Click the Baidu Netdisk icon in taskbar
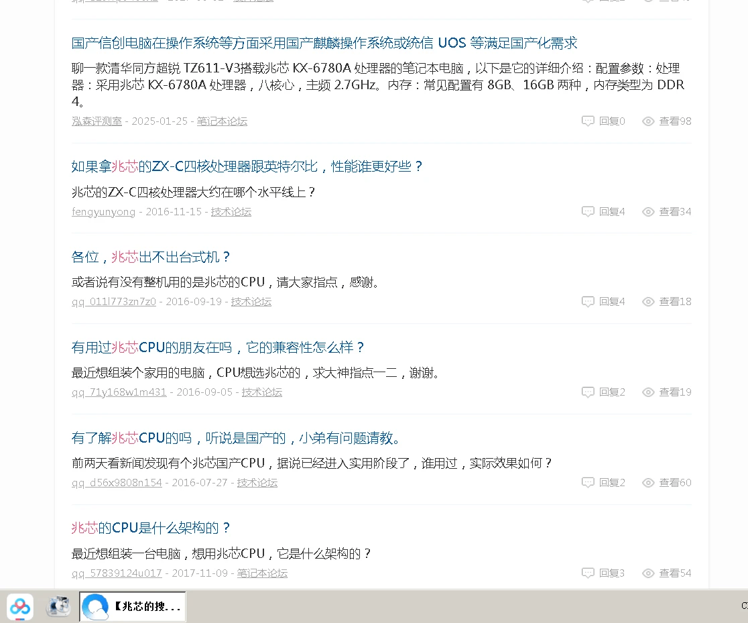Viewport: 748px width, 623px height. pos(20,607)
